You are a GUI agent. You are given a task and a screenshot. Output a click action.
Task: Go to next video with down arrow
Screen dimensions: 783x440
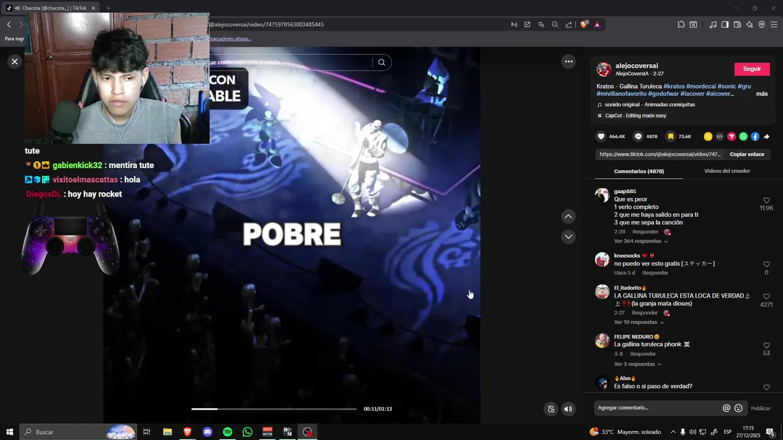click(568, 237)
